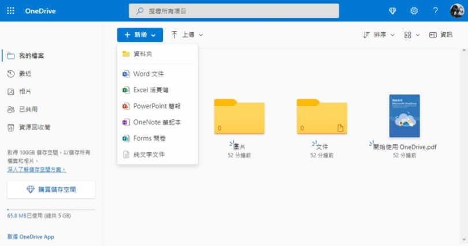This screenshot has height=246, width=468.
Task: Click the 相片 picture icon
Action: point(11,92)
